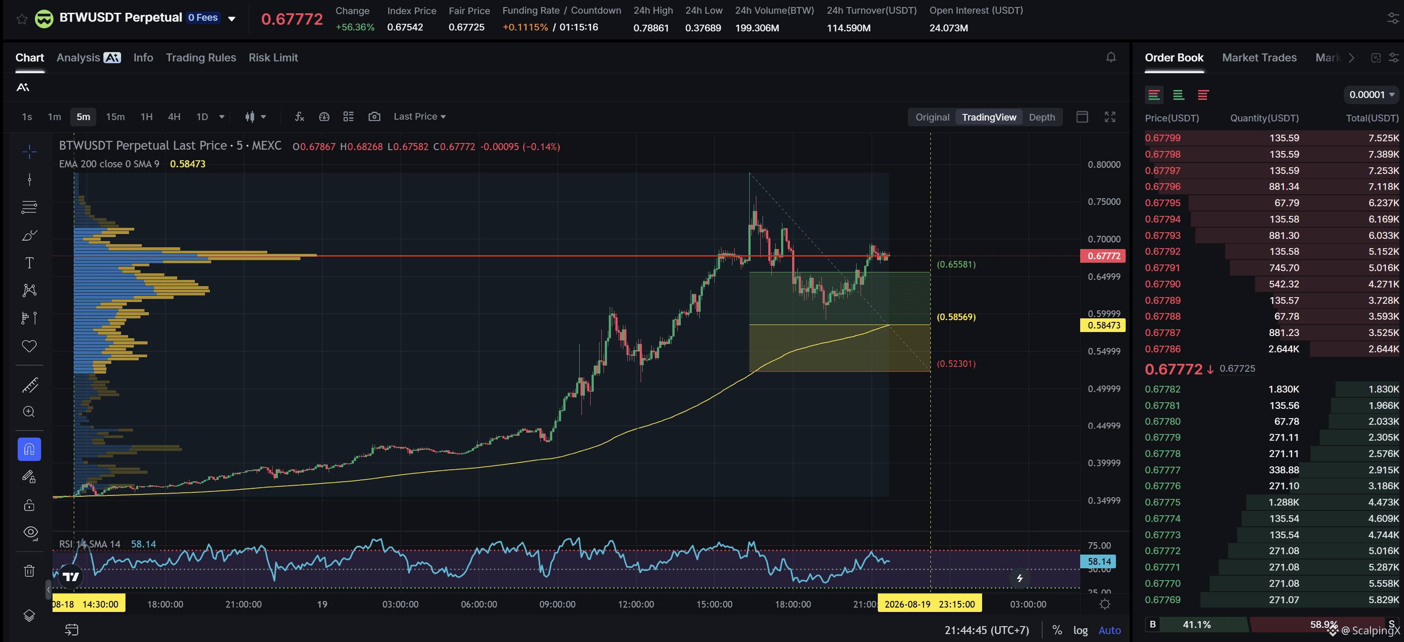Open the Fibonacci retracement tool group
This screenshot has width=1404, height=642.
click(30, 207)
